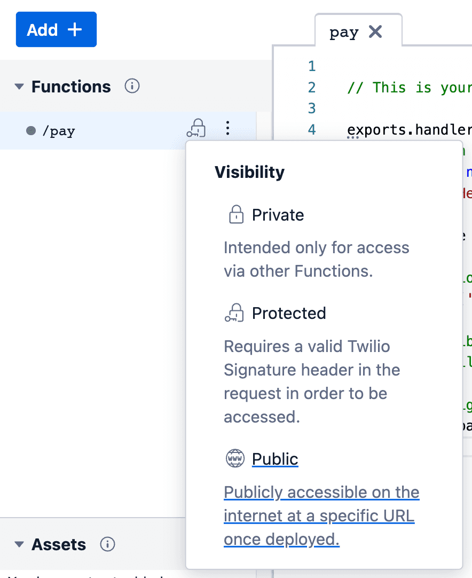Select Private visibility for the function
472x578 pixels.
278,215
